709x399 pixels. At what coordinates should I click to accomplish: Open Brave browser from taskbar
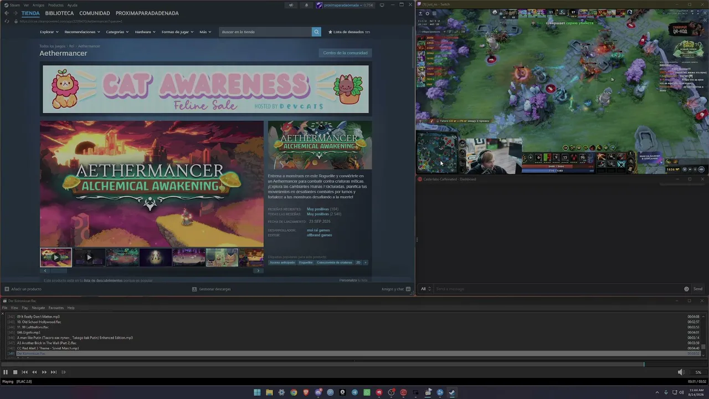coord(306,392)
